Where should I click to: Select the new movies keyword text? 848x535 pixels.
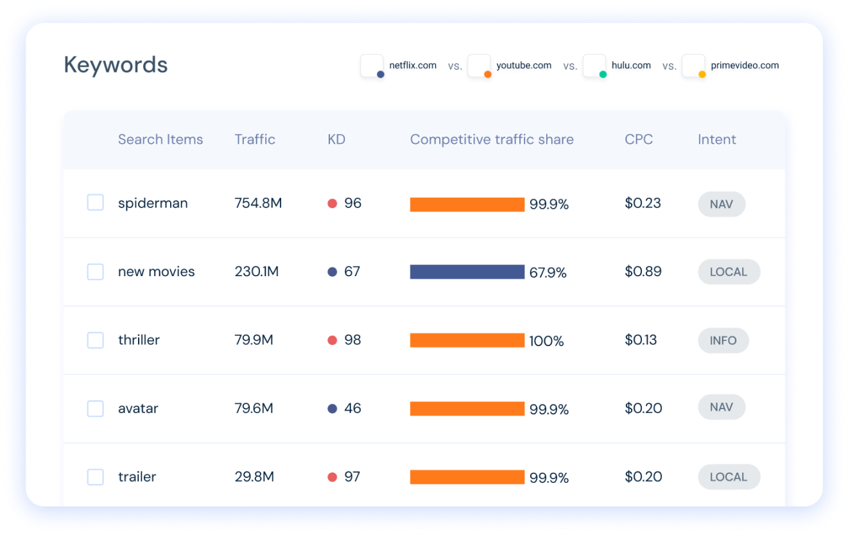(x=156, y=271)
